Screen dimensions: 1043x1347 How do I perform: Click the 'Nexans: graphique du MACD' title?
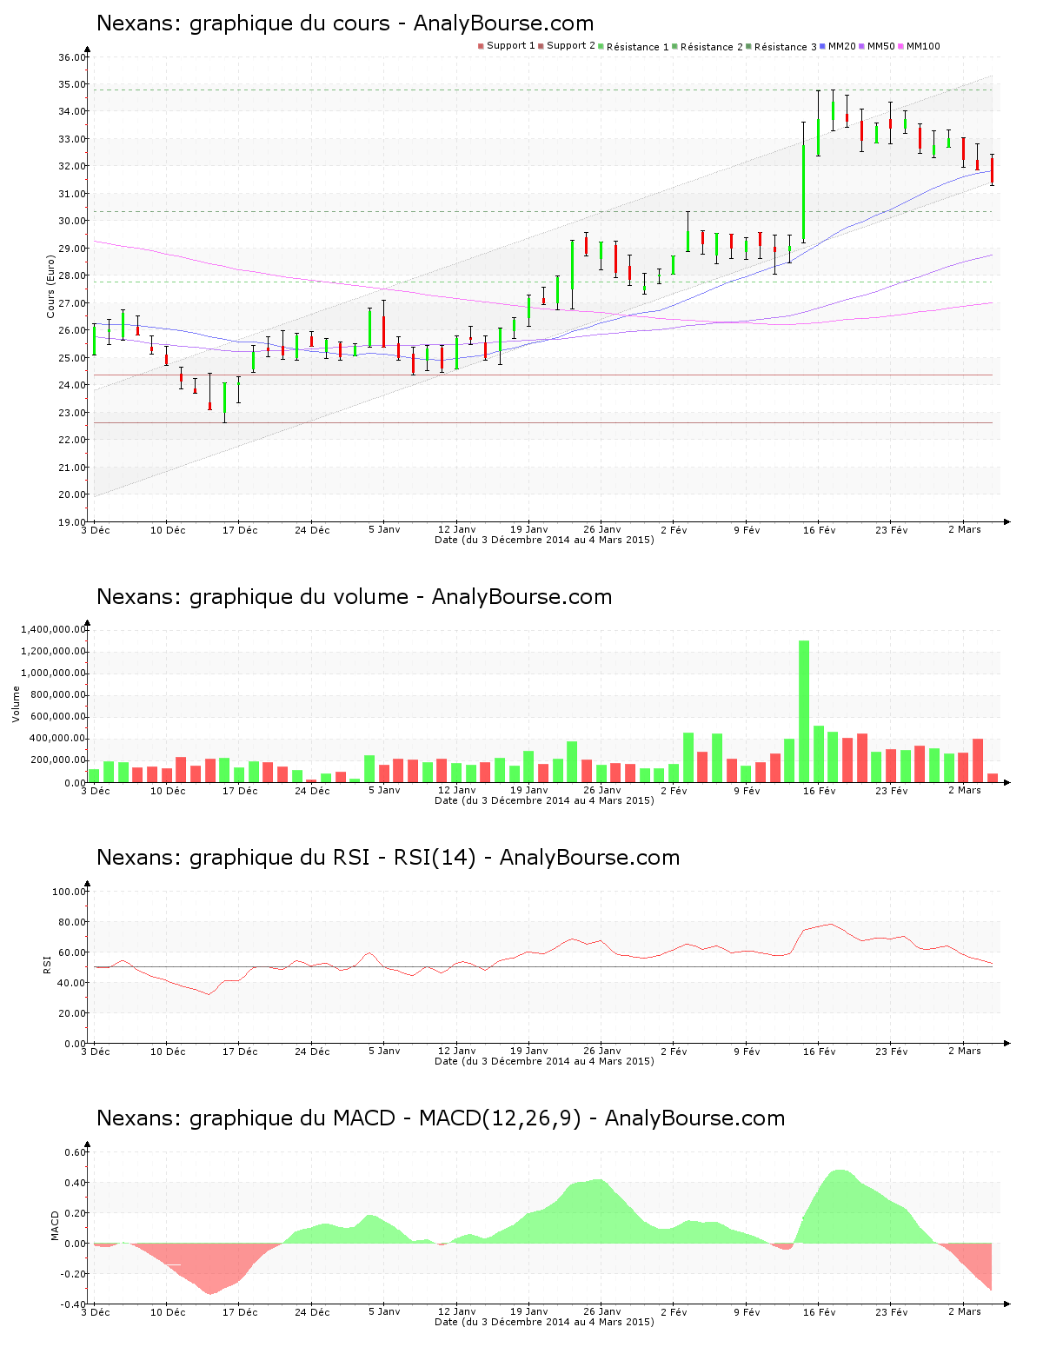441,1118
